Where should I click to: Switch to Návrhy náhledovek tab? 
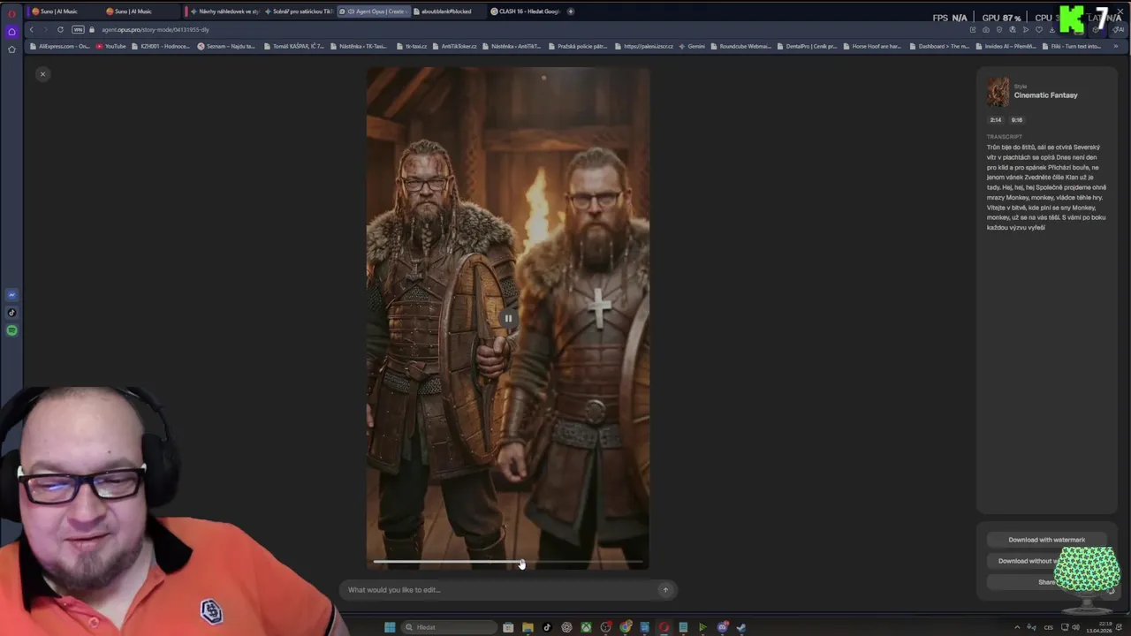(x=224, y=11)
